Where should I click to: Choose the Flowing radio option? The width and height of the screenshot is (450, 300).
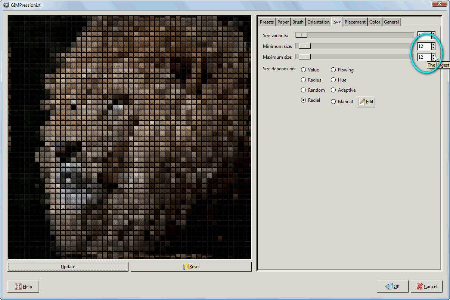click(342, 70)
